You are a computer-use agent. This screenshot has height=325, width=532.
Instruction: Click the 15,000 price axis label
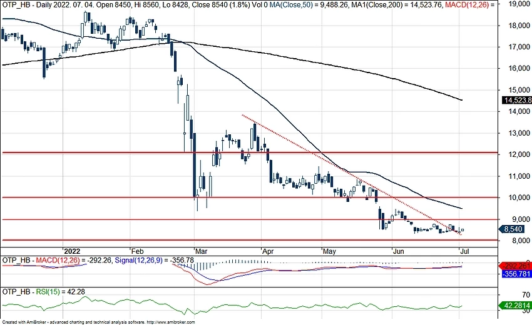coord(519,90)
